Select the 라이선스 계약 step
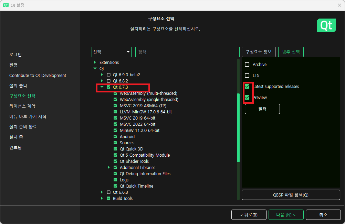 (x=22, y=106)
